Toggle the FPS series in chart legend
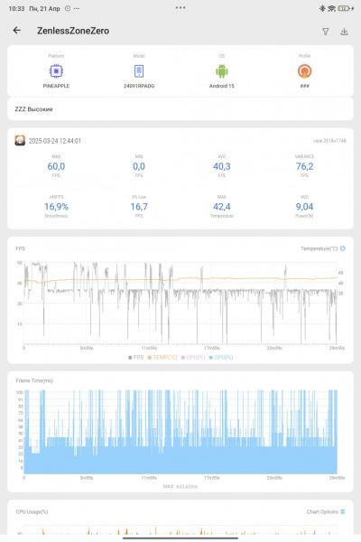This screenshot has width=361, height=542. [135, 357]
